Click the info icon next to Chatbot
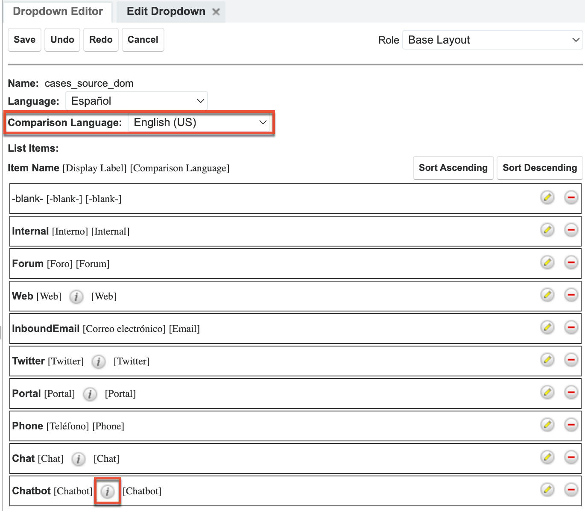The height and width of the screenshot is (511, 585). (x=108, y=491)
